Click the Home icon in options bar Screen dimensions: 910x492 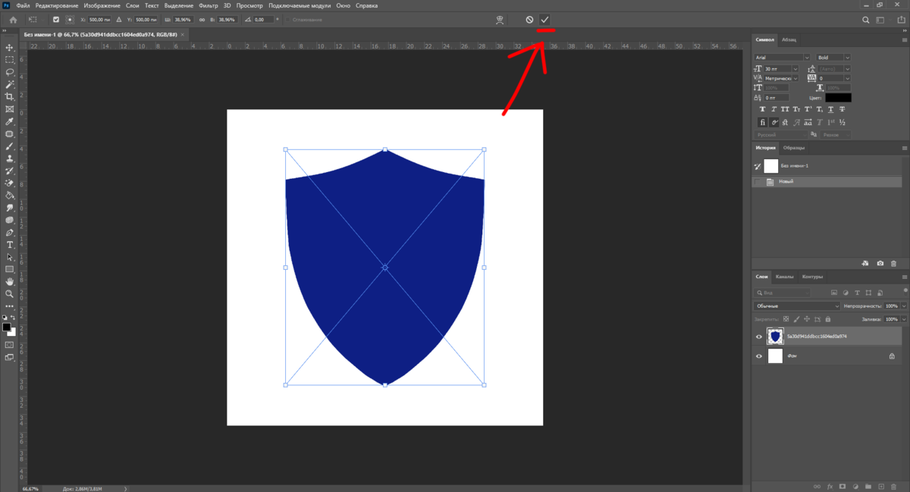pyautogui.click(x=13, y=19)
